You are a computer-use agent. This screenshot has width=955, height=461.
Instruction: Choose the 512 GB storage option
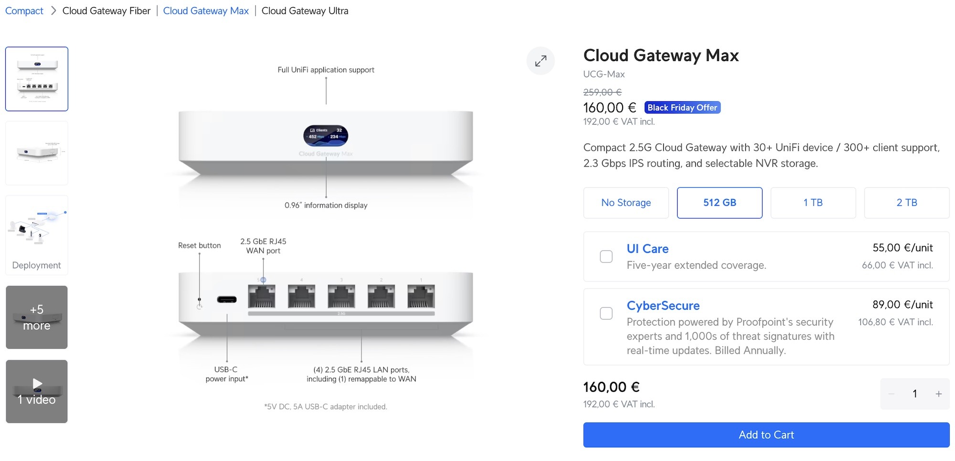point(719,203)
